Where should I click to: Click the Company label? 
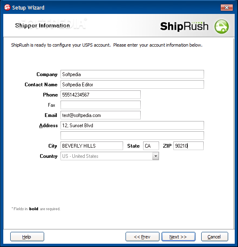pyautogui.click(x=47, y=74)
